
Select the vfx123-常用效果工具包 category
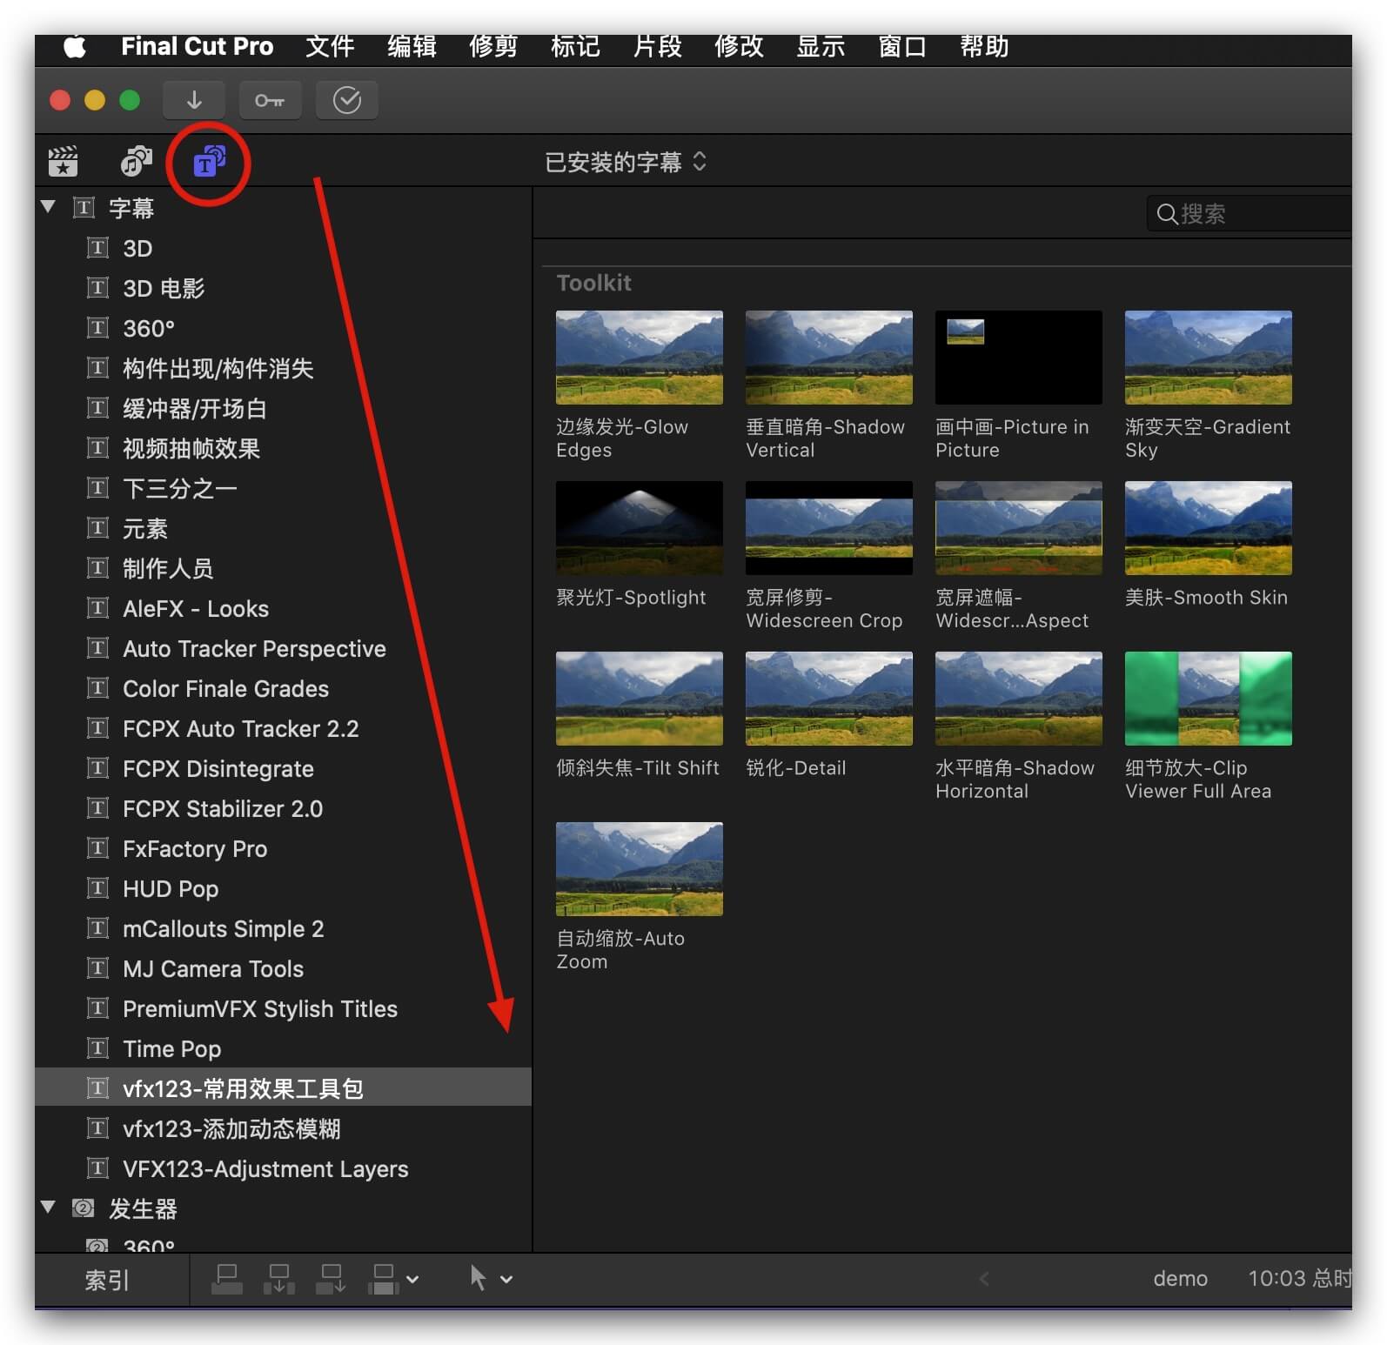pos(283,1087)
